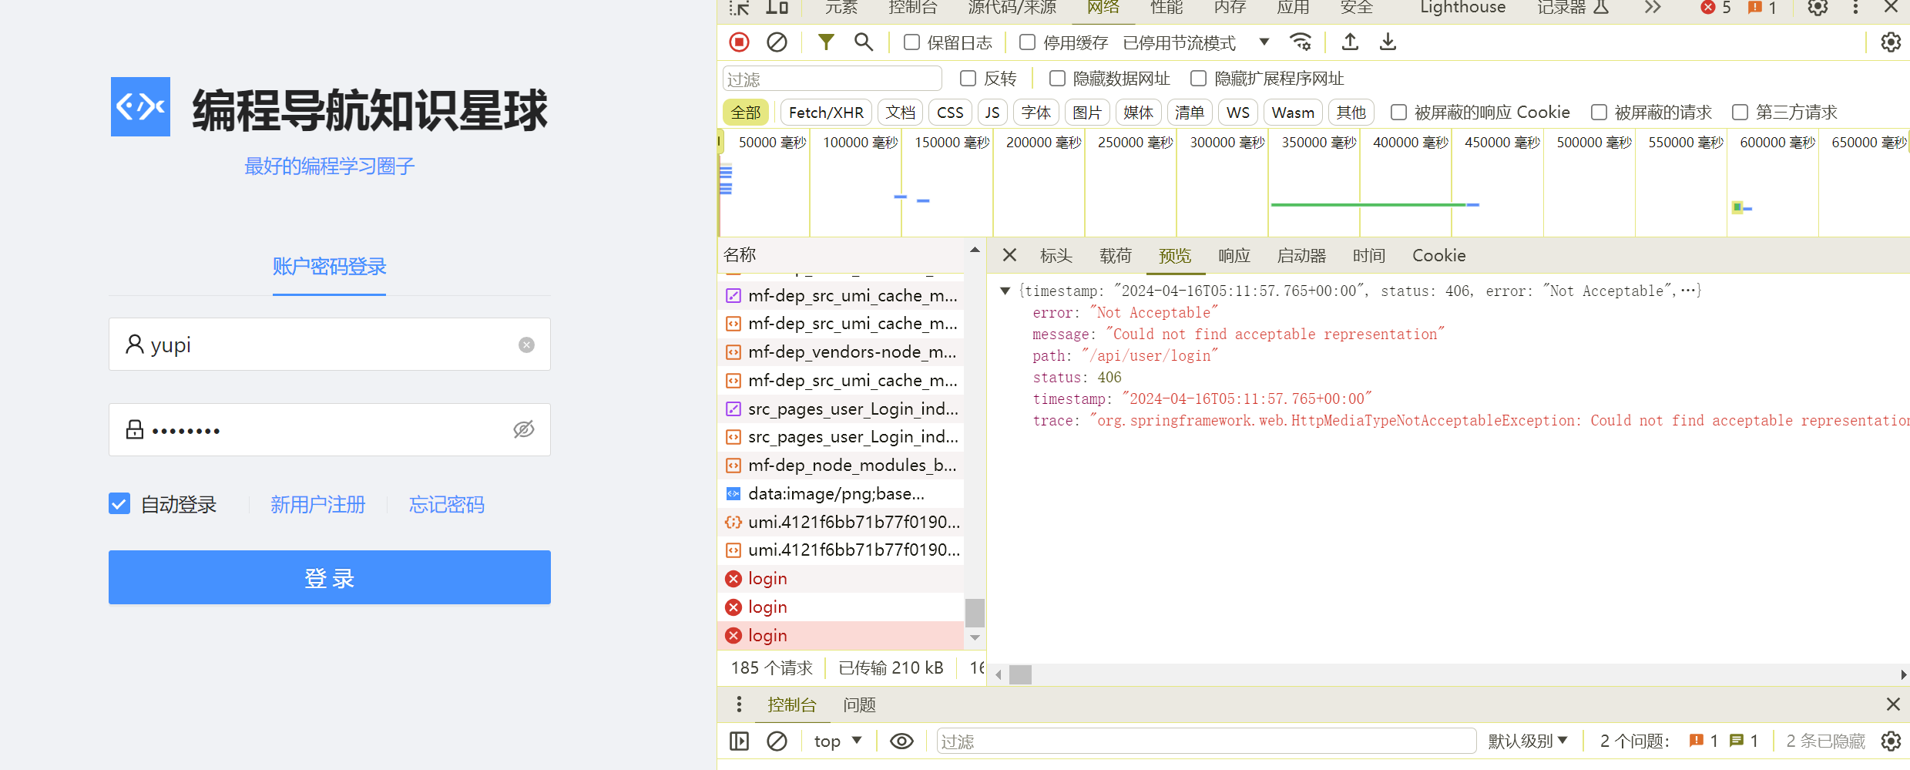Open console settings gear
Screen dimensions: 1910x770
(x=1891, y=741)
